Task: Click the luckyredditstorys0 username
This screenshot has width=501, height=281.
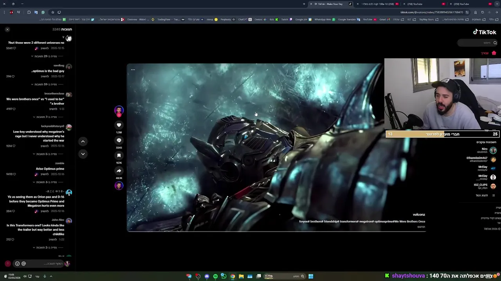Action: (x=52, y=126)
